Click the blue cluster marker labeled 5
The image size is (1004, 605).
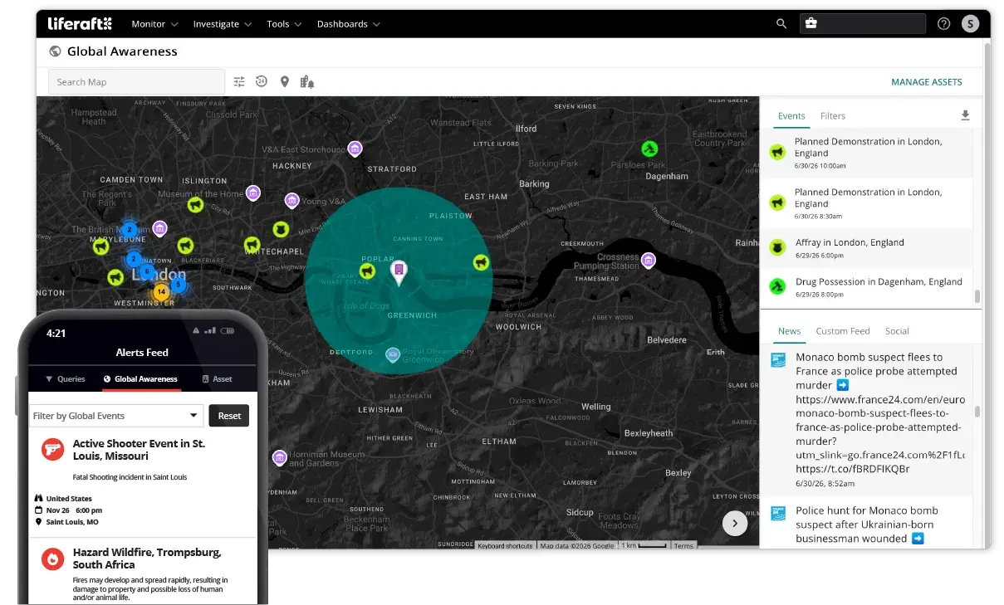(x=178, y=285)
